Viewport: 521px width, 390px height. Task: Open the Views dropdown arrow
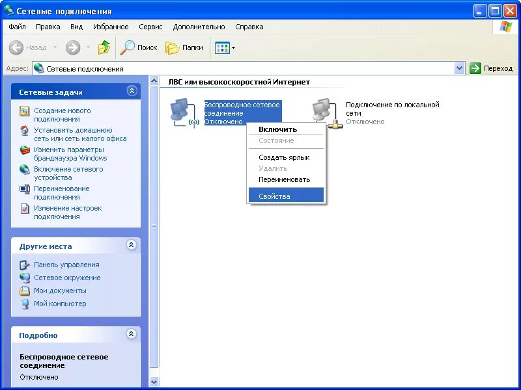pos(234,47)
